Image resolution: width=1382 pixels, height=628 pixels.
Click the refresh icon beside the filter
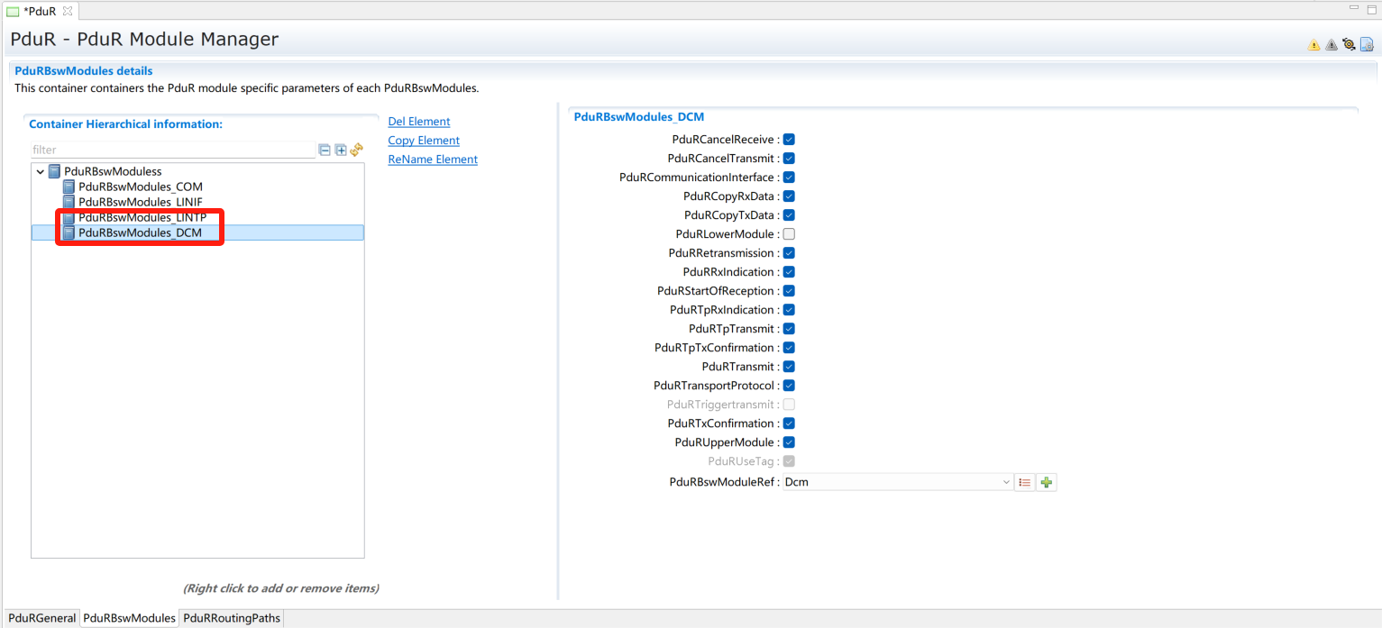pyautogui.click(x=356, y=150)
